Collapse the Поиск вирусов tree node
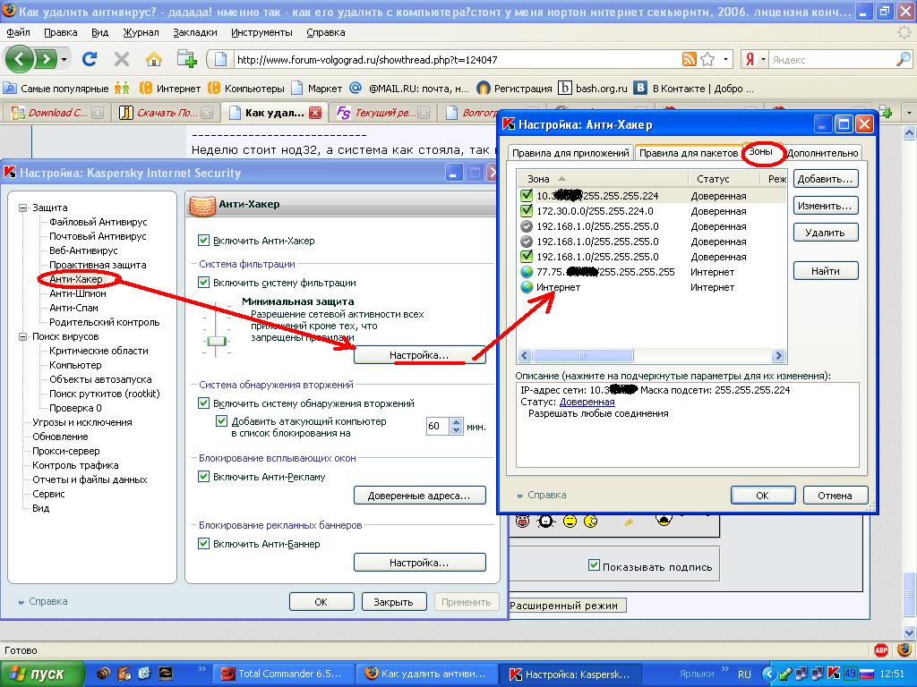The width and height of the screenshot is (917, 687). pos(23,336)
